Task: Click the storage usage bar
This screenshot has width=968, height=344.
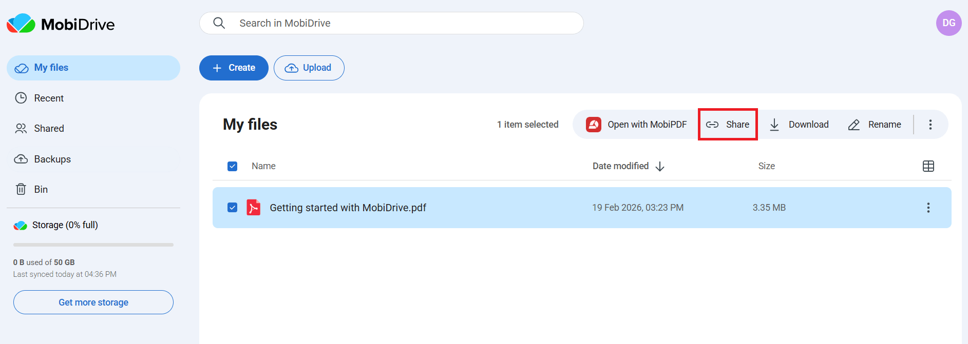Action: pyautogui.click(x=93, y=245)
